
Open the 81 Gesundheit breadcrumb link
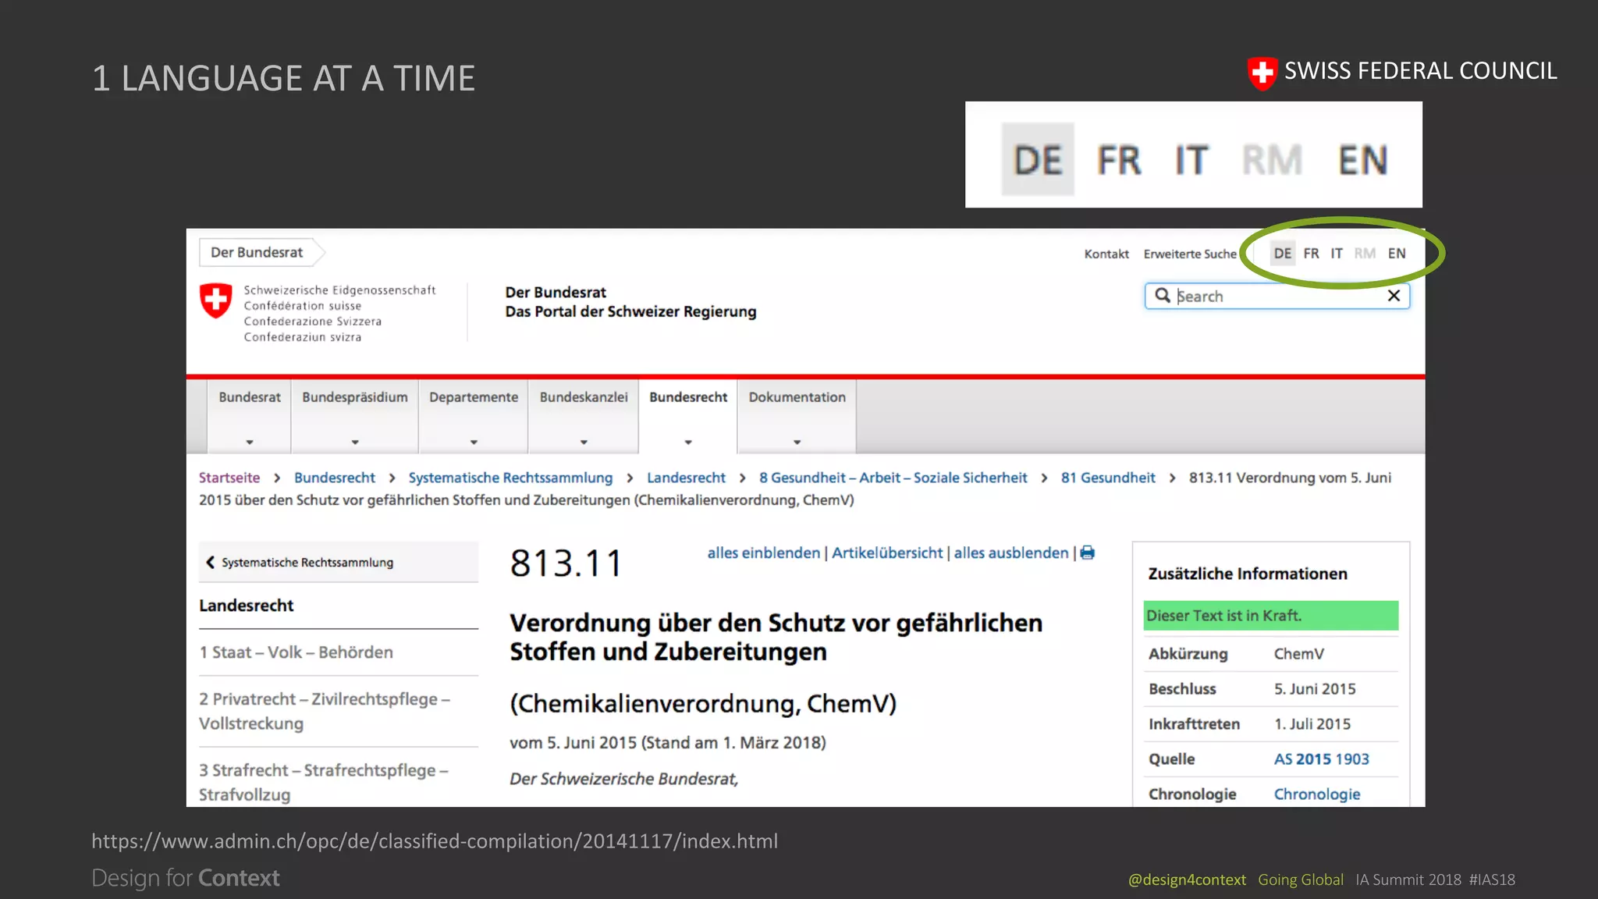click(x=1108, y=478)
